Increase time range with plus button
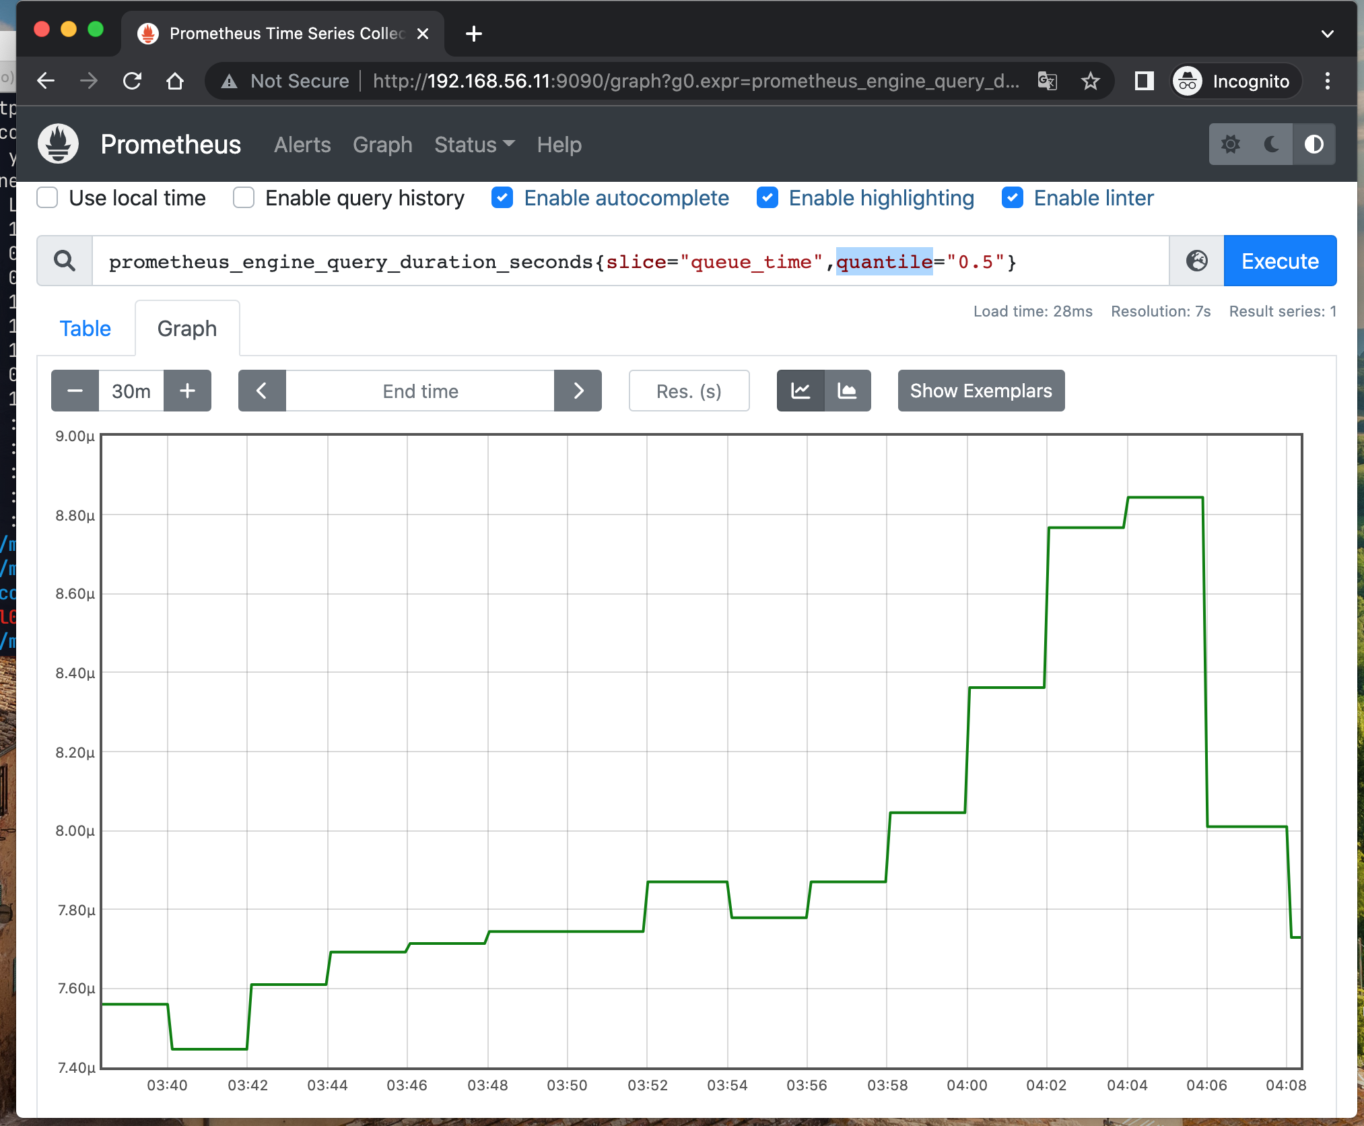This screenshot has height=1126, width=1364. [x=187, y=391]
